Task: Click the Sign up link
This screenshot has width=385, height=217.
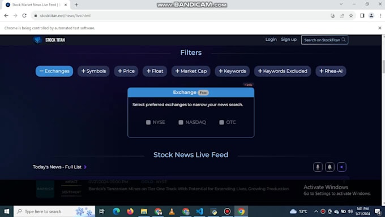Action: (x=289, y=40)
